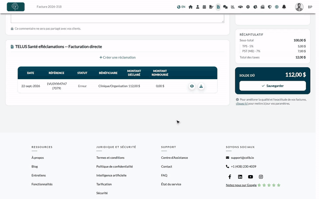
Task: Download the claim 1VU3YXM7H7
Action: (201, 86)
